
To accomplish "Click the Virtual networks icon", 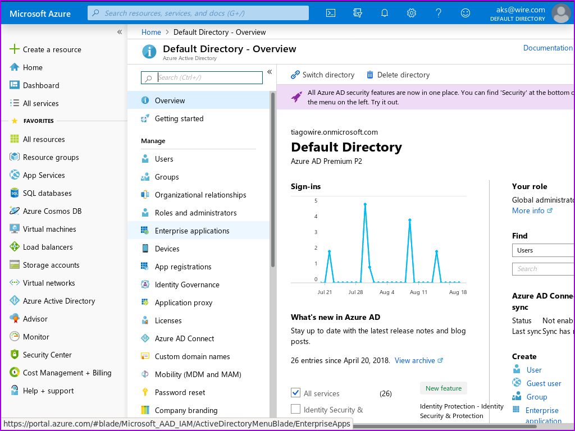I will coord(14,283).
